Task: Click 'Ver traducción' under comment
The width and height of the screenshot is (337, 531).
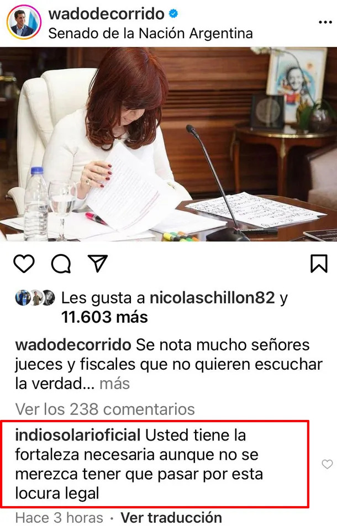Action: 171,518
